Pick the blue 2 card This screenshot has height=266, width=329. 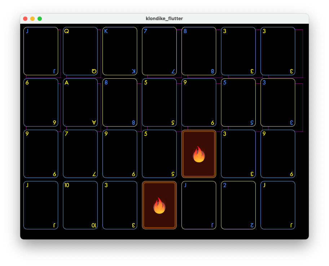point(238,205)
